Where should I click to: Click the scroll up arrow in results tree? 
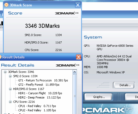pos(75,72)
